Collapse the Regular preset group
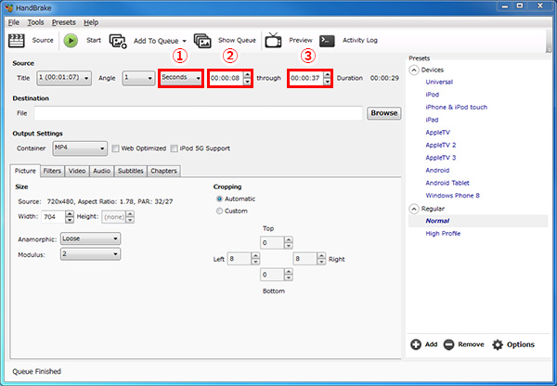Viewport: 557px width, 386px height. coord(414,209)
